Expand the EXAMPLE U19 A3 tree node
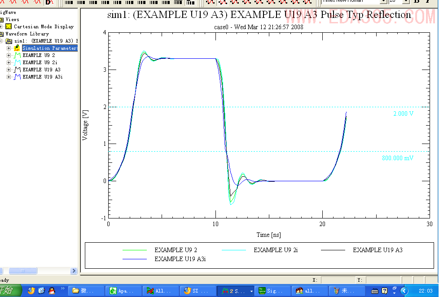This screenshot has width=439, height=297. (x=9, y=70)
